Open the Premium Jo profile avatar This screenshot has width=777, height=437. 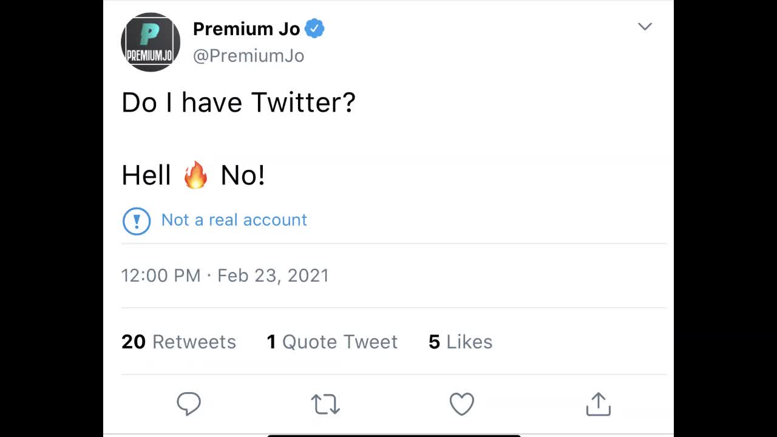[151, 42]
